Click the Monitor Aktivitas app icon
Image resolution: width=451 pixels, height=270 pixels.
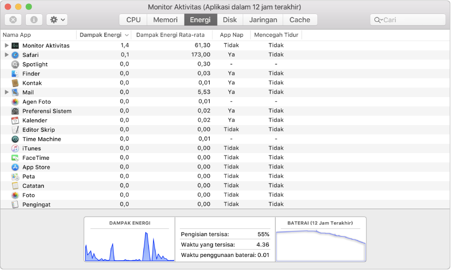(x=15, y=45)
